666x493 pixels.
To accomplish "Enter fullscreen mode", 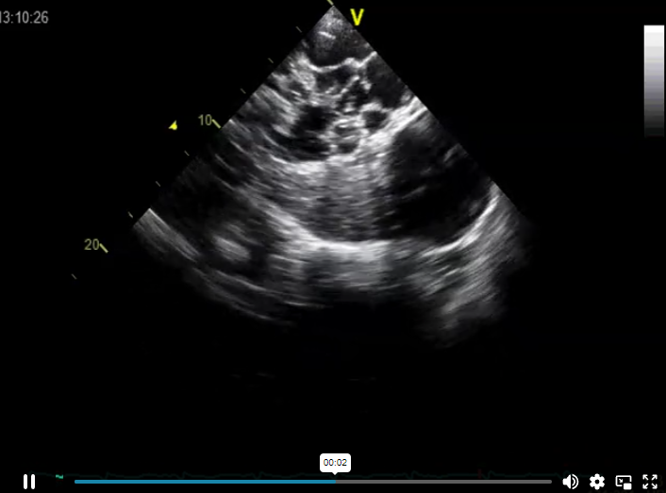I will [650, 482].
